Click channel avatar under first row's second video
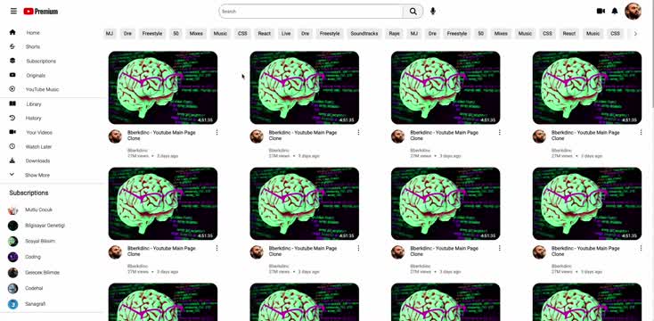The height and width of the screenshot is (321, 654). (257, 136)
